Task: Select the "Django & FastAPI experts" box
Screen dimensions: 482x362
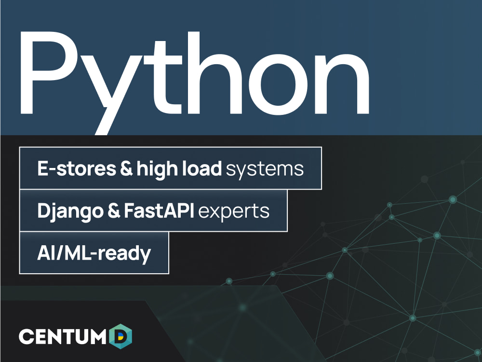Action: [x=153, y=210]
